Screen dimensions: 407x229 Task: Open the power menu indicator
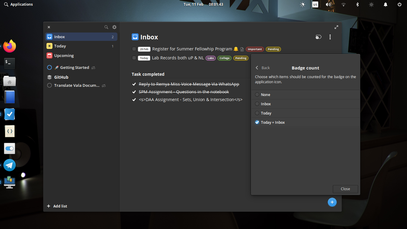(400, 4)
